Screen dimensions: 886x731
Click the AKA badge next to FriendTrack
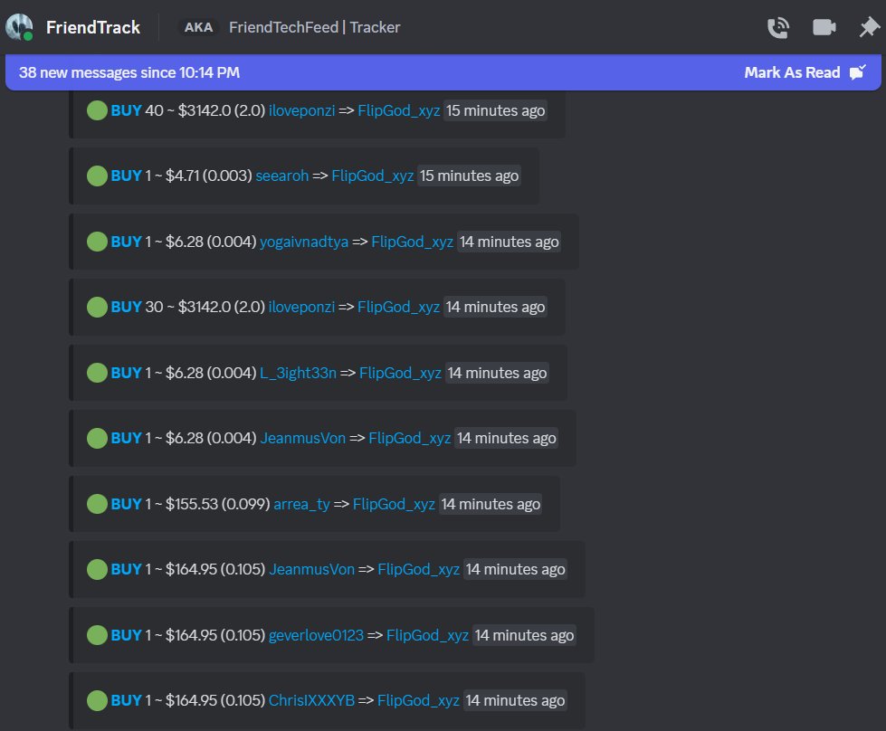click(198, 27)
